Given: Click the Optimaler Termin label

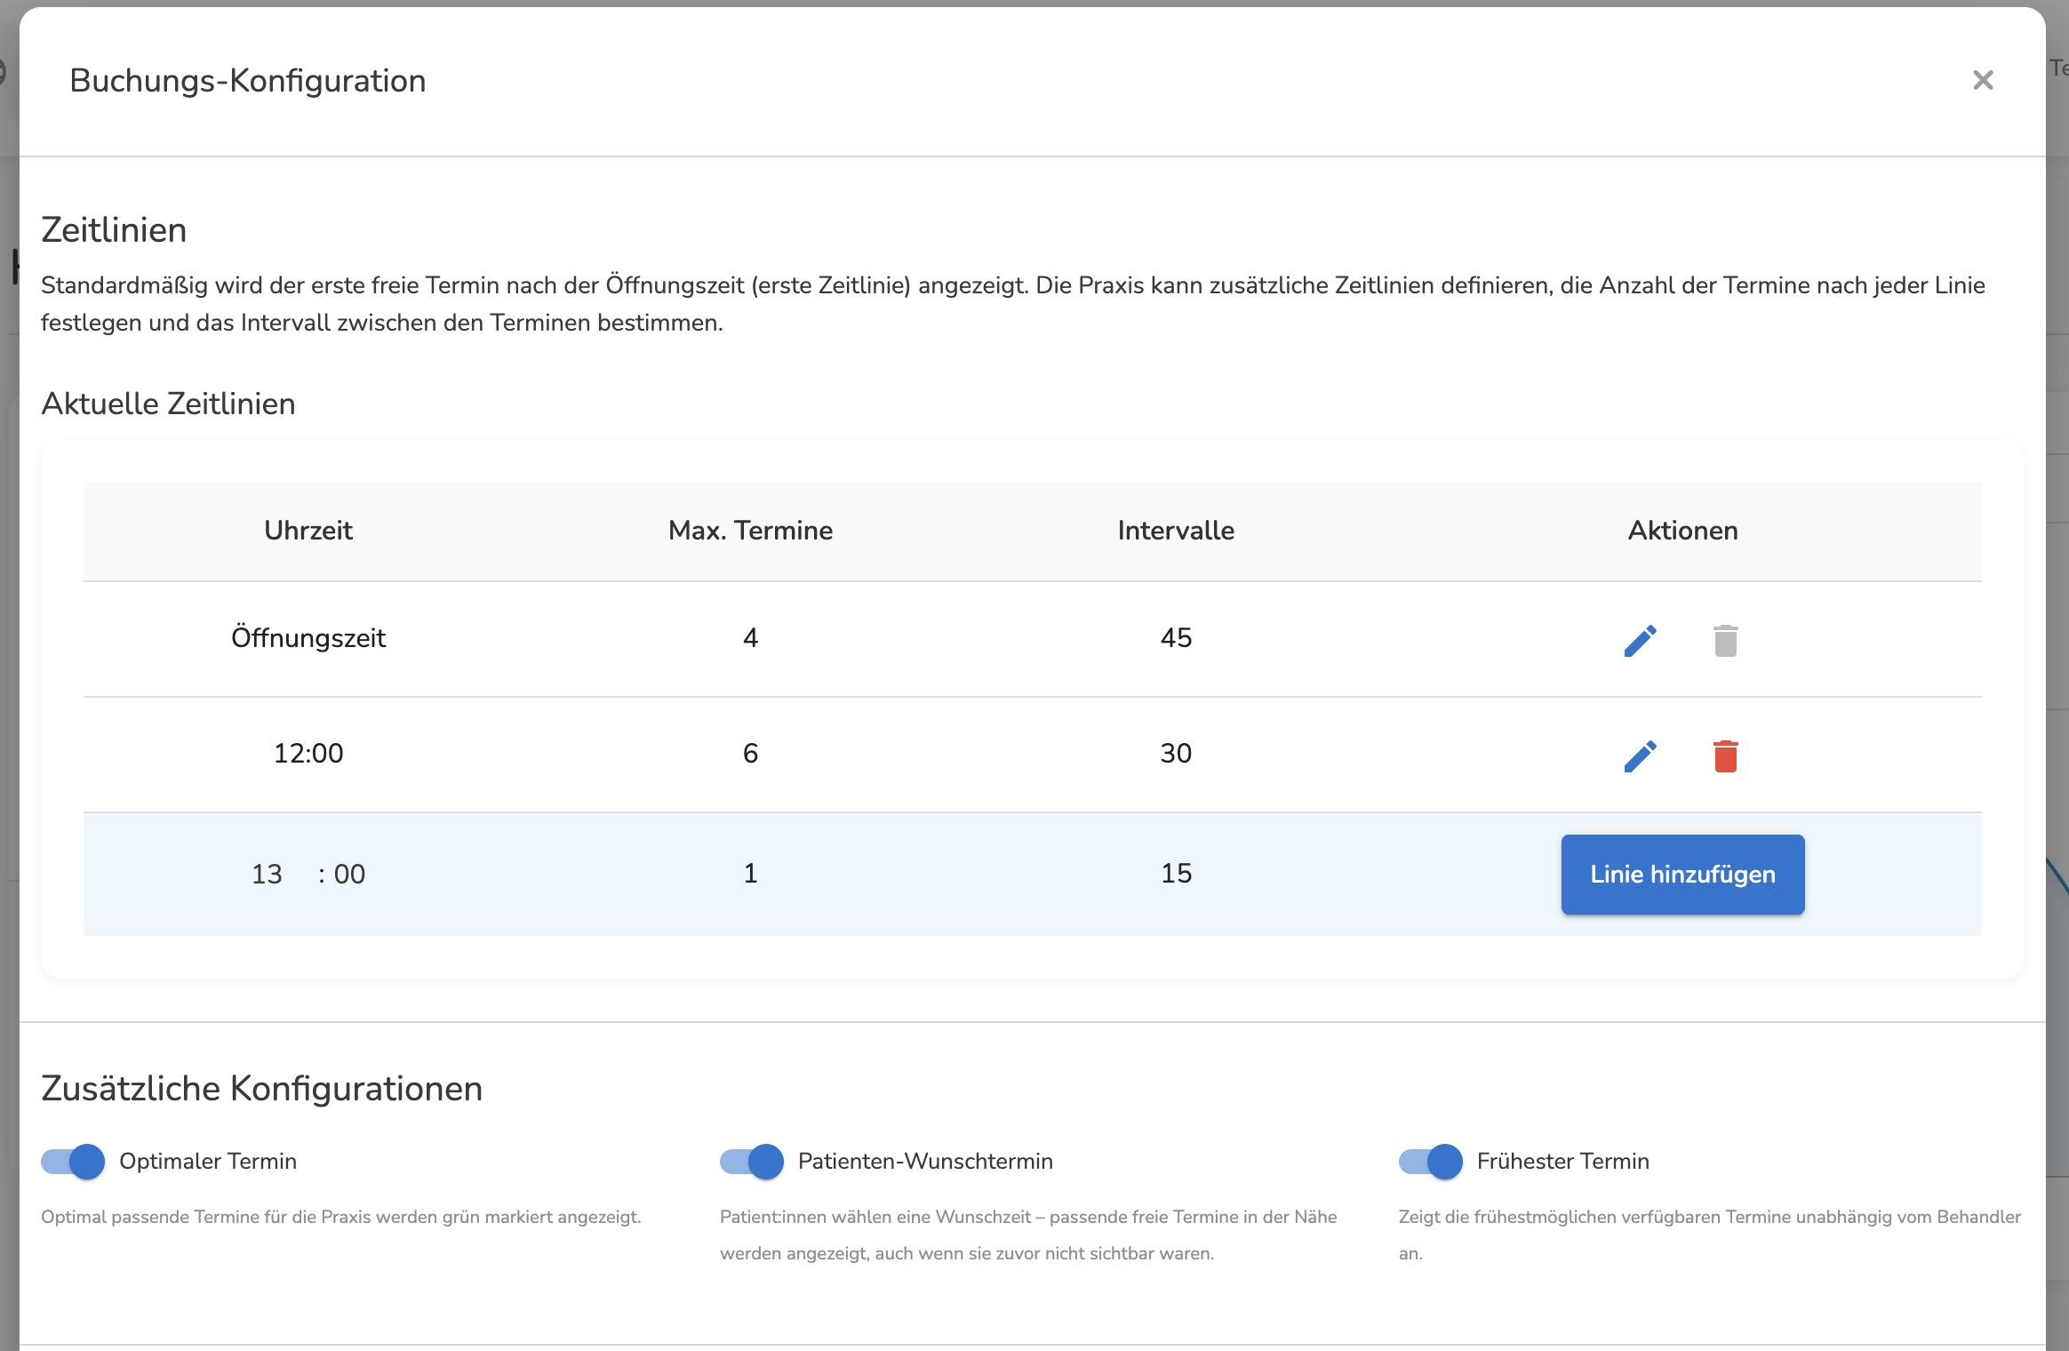Looking at the screenshot, I should (x=208, y=1162).
